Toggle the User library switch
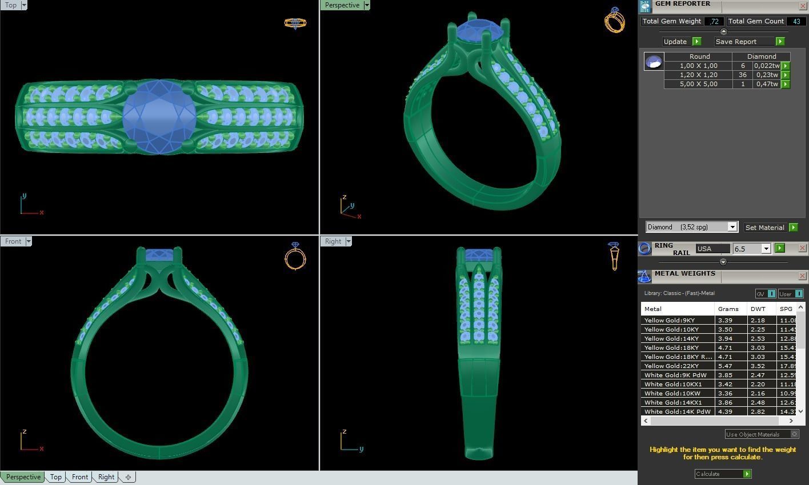 (x=799, y=294)
